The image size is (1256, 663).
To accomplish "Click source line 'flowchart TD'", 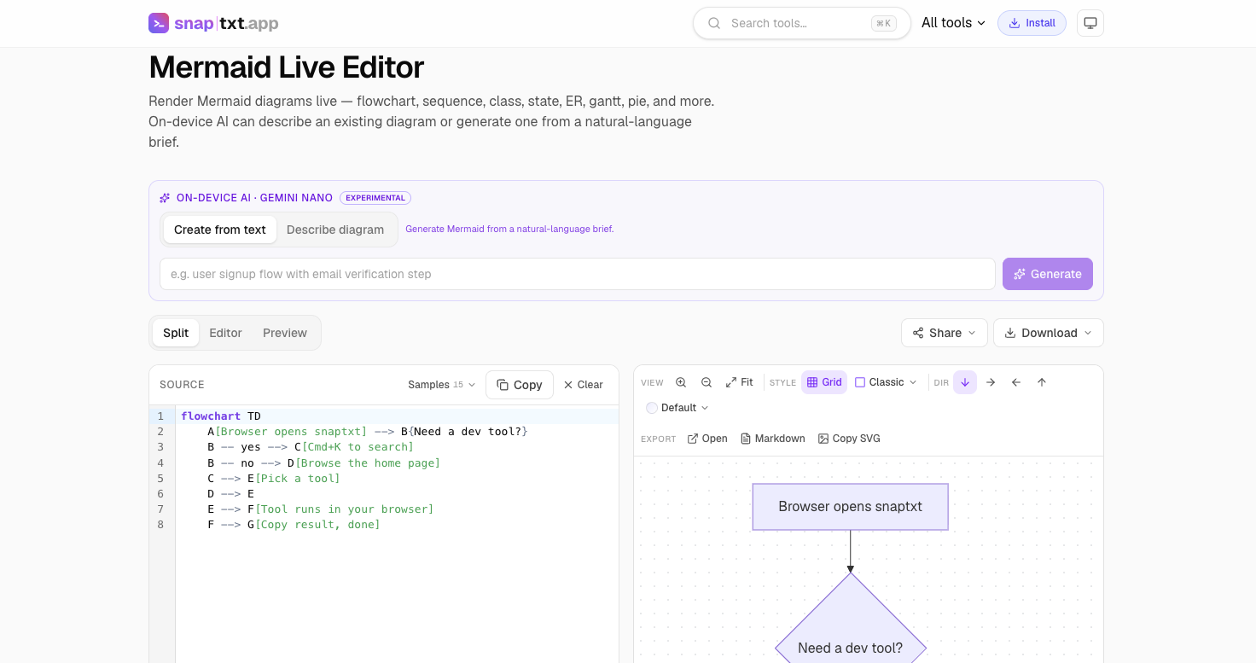I will [x=221, y=416].
